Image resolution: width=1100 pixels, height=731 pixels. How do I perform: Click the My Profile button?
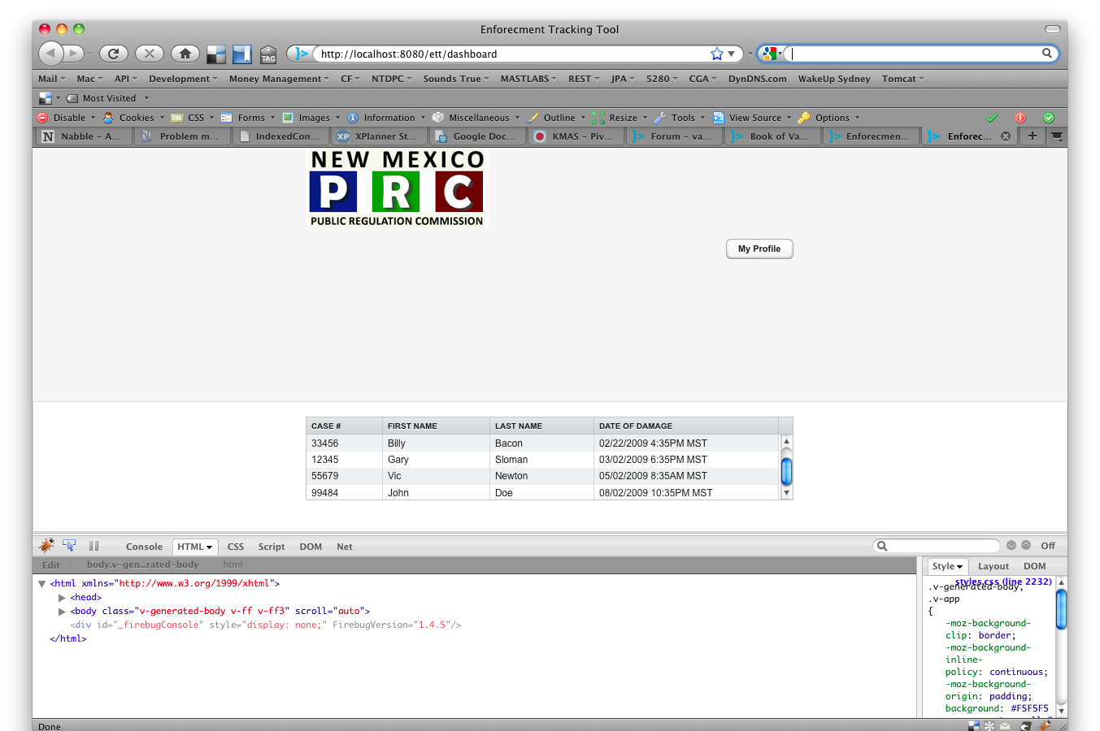point(759,249)
